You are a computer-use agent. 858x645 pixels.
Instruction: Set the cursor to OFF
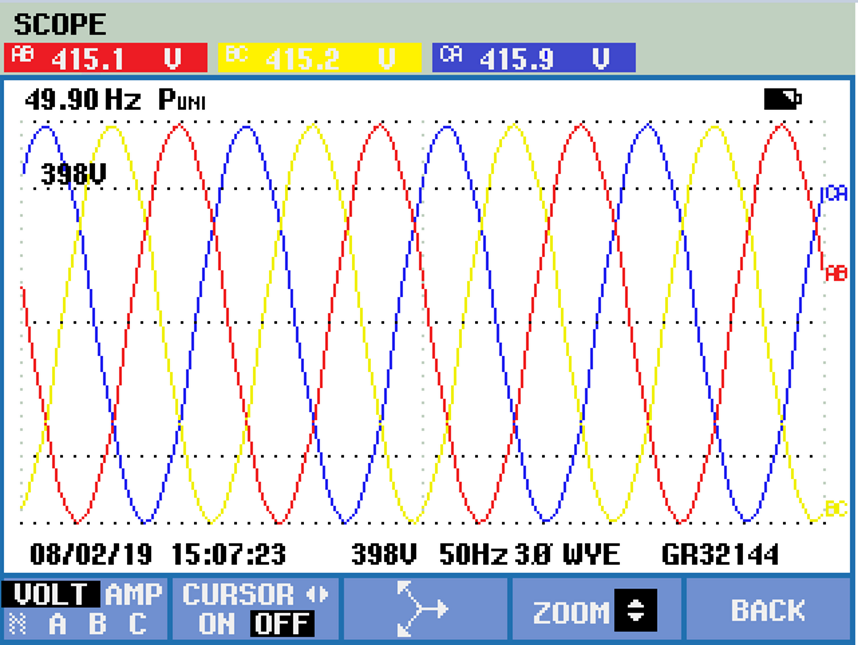pyautogui.click(x=282, y=624)
